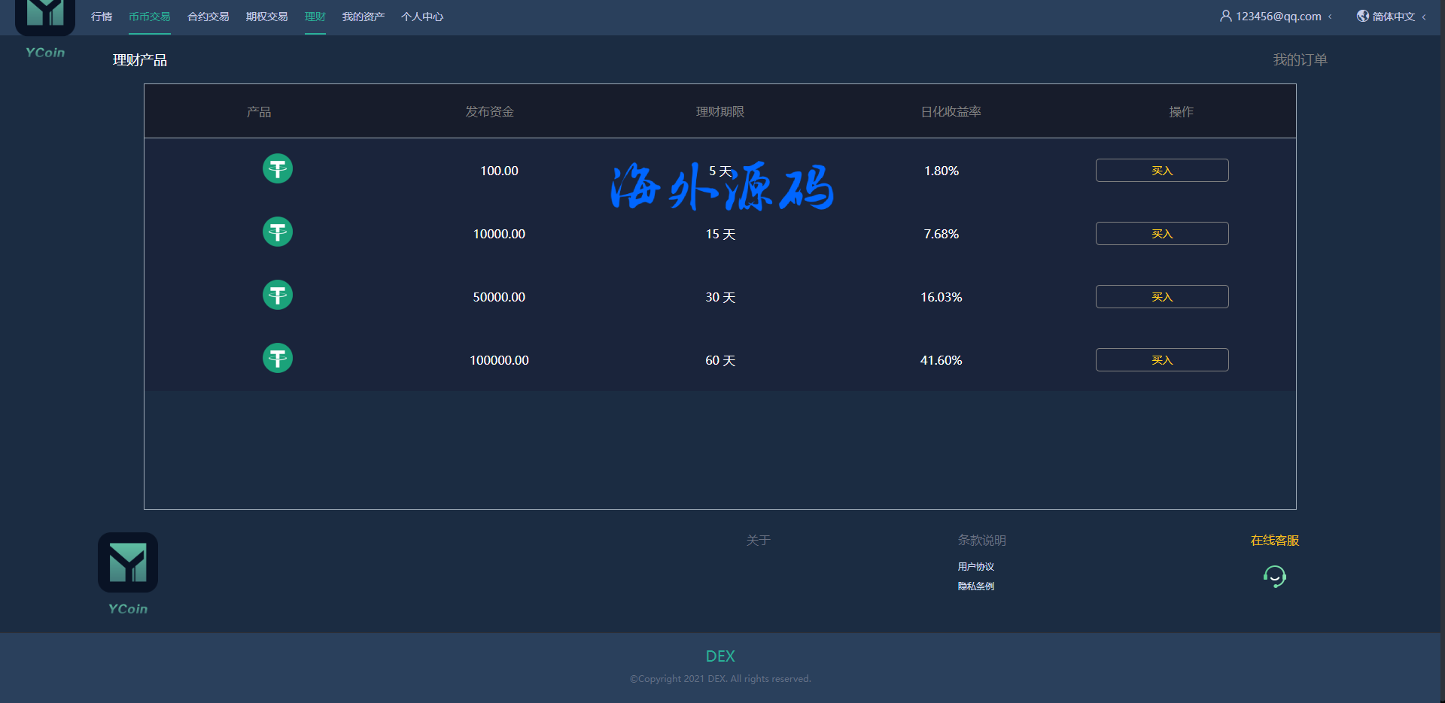Click the Tether icon in the 60-day row
The image size is (1445, 703).
(277, 359)
